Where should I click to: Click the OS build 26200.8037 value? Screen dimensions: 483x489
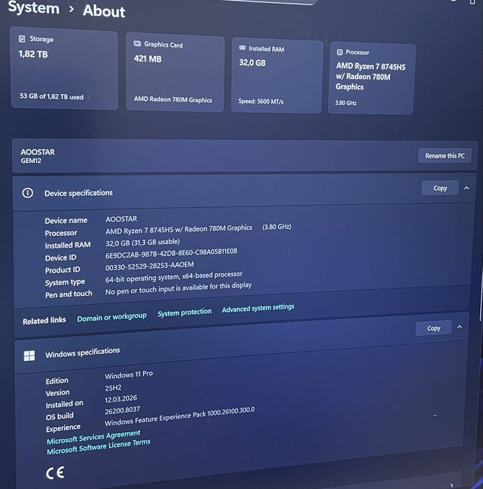122,411
